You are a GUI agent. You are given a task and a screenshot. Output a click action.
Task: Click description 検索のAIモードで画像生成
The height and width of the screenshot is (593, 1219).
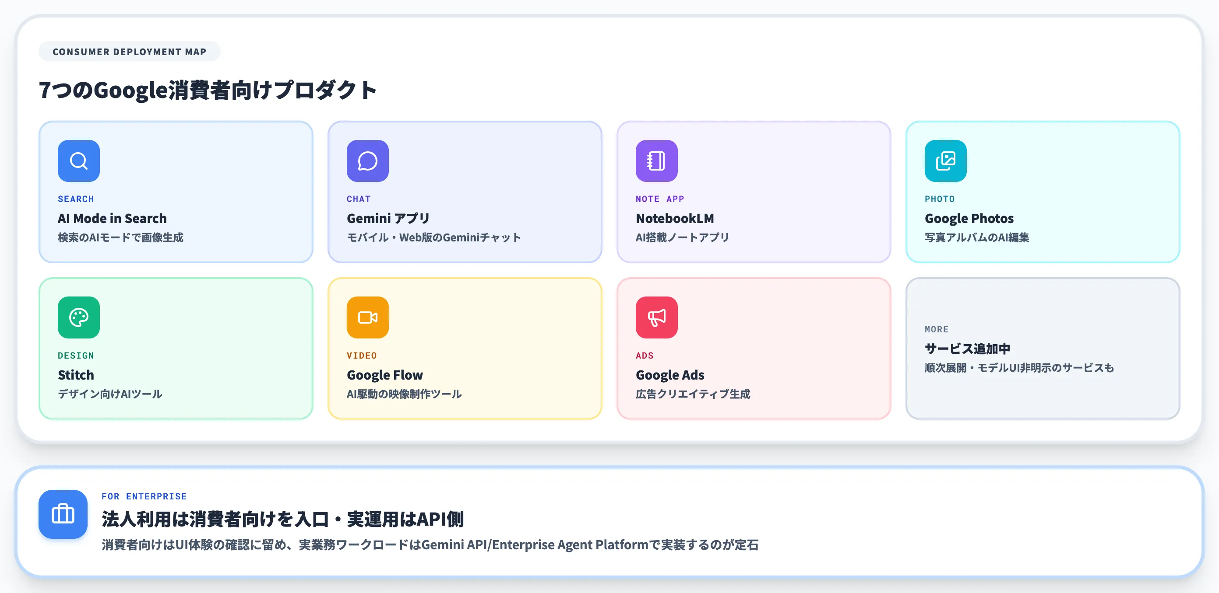(121, 237)
